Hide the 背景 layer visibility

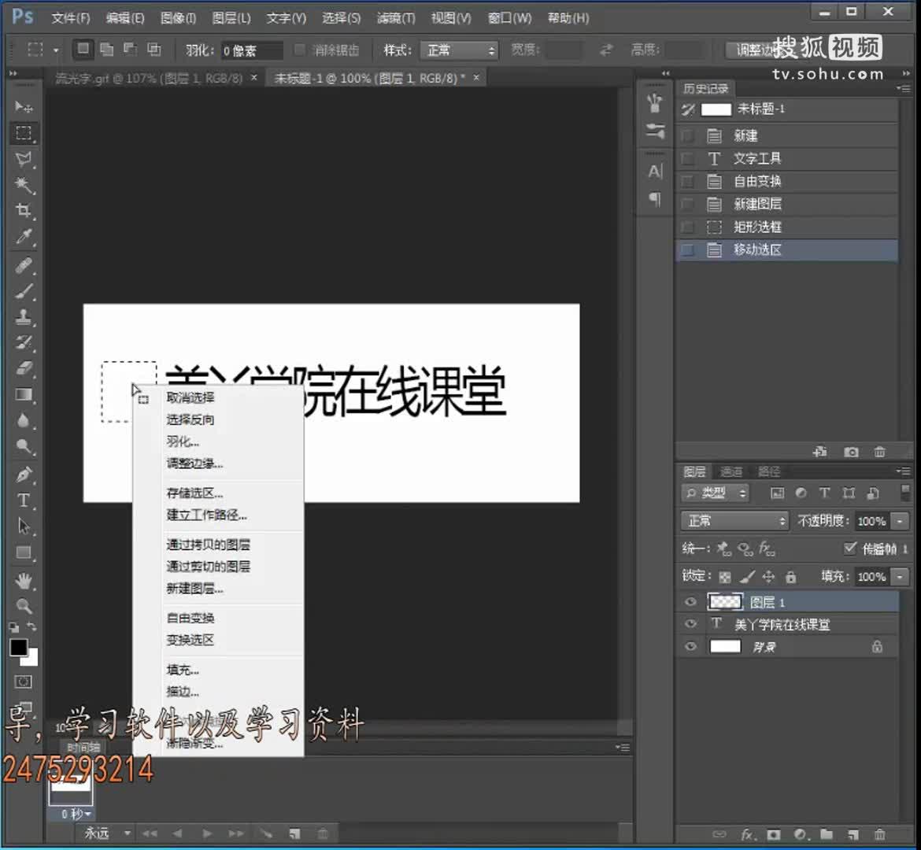pos(690,646)
